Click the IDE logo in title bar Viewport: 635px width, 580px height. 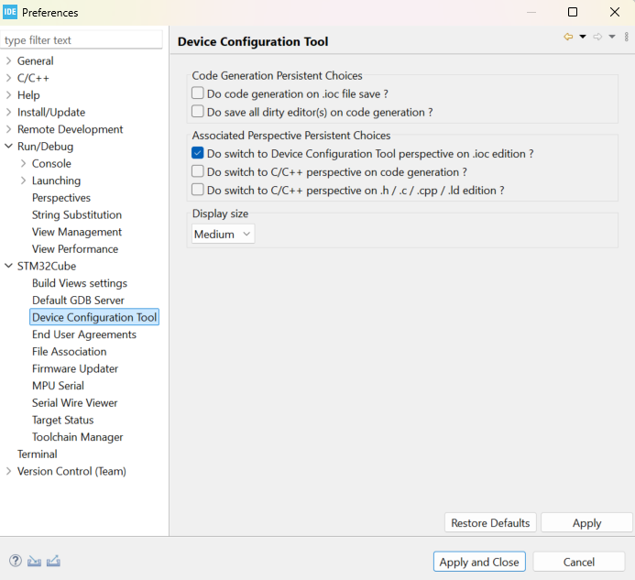(x=10, y=12)
